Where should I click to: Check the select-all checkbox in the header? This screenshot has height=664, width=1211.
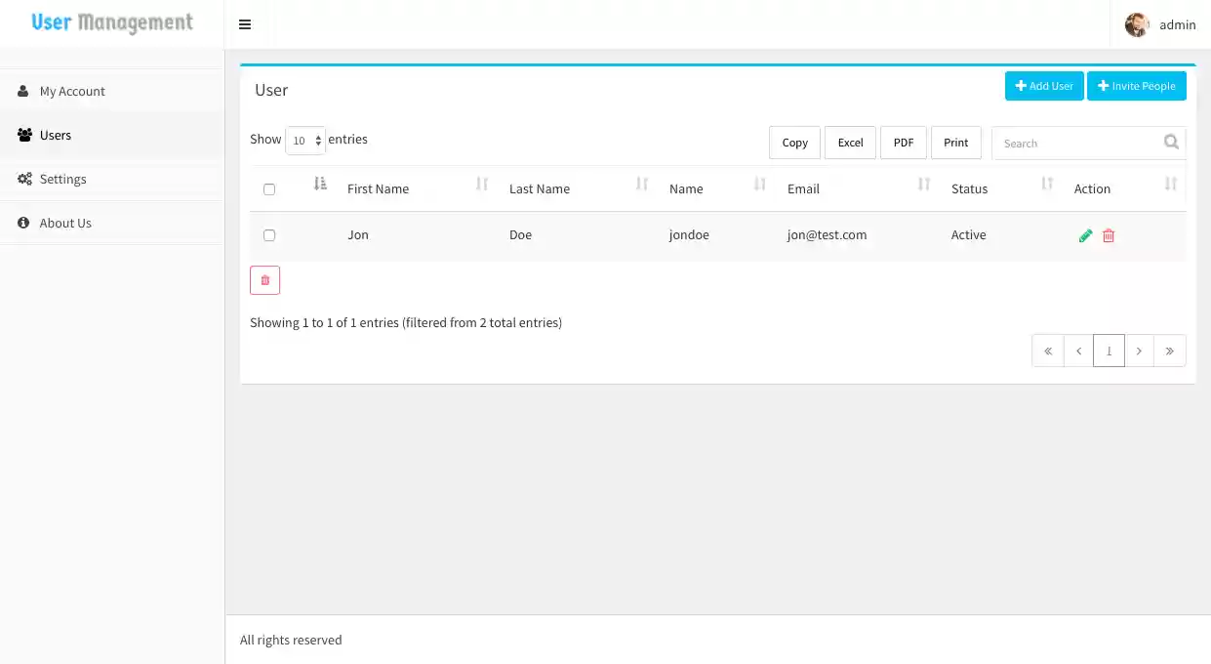(x=269, y=188)
